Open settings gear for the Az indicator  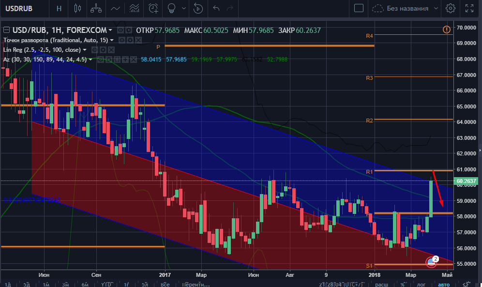[109, 60]
